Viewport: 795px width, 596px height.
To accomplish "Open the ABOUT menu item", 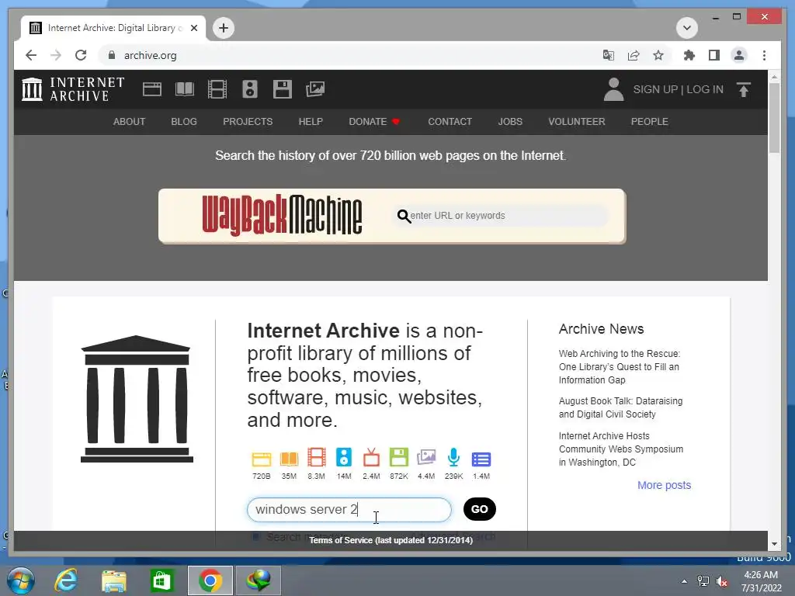I will click(130, 122).
